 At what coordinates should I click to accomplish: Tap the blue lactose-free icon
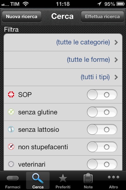[11, 129]
